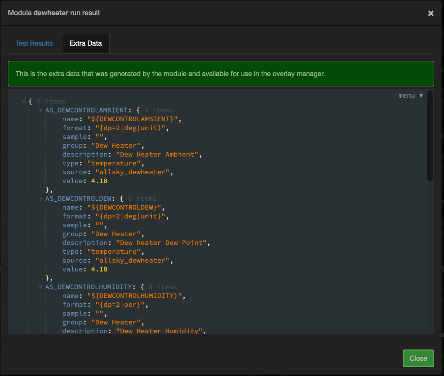444x376 pixels.
Task: Collapse the root JSON object triangle
Action: click(24, 102)
